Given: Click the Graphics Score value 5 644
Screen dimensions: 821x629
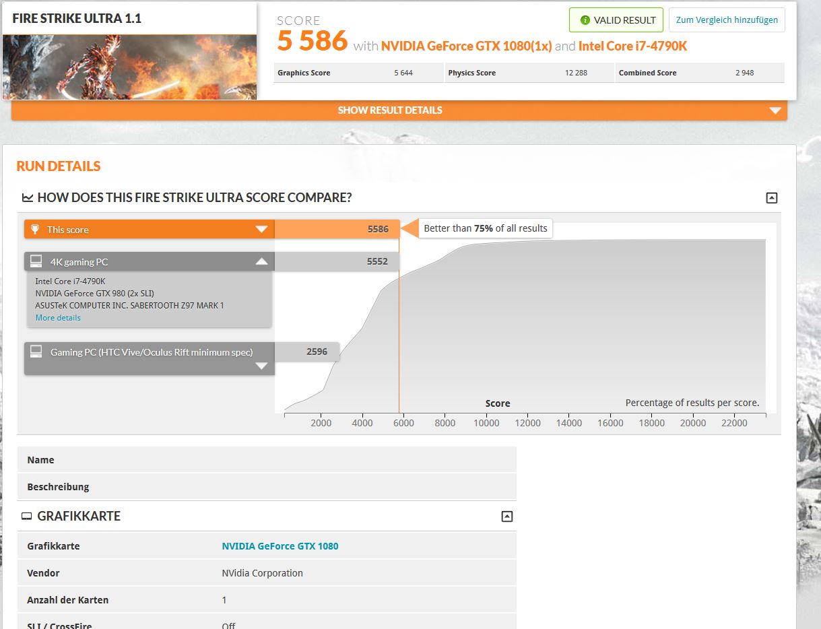Looking at the screenshot, I should 403,73.
